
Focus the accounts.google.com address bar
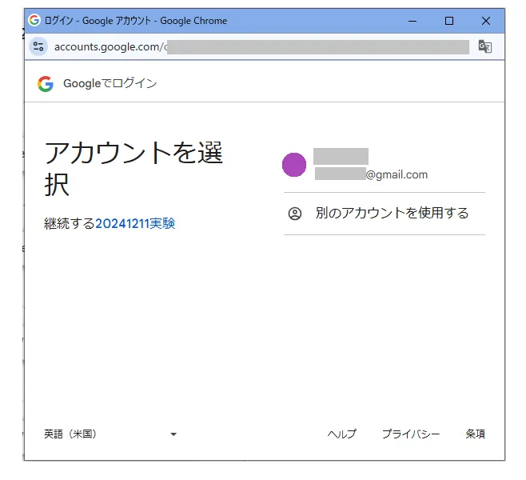coord(256,46)
